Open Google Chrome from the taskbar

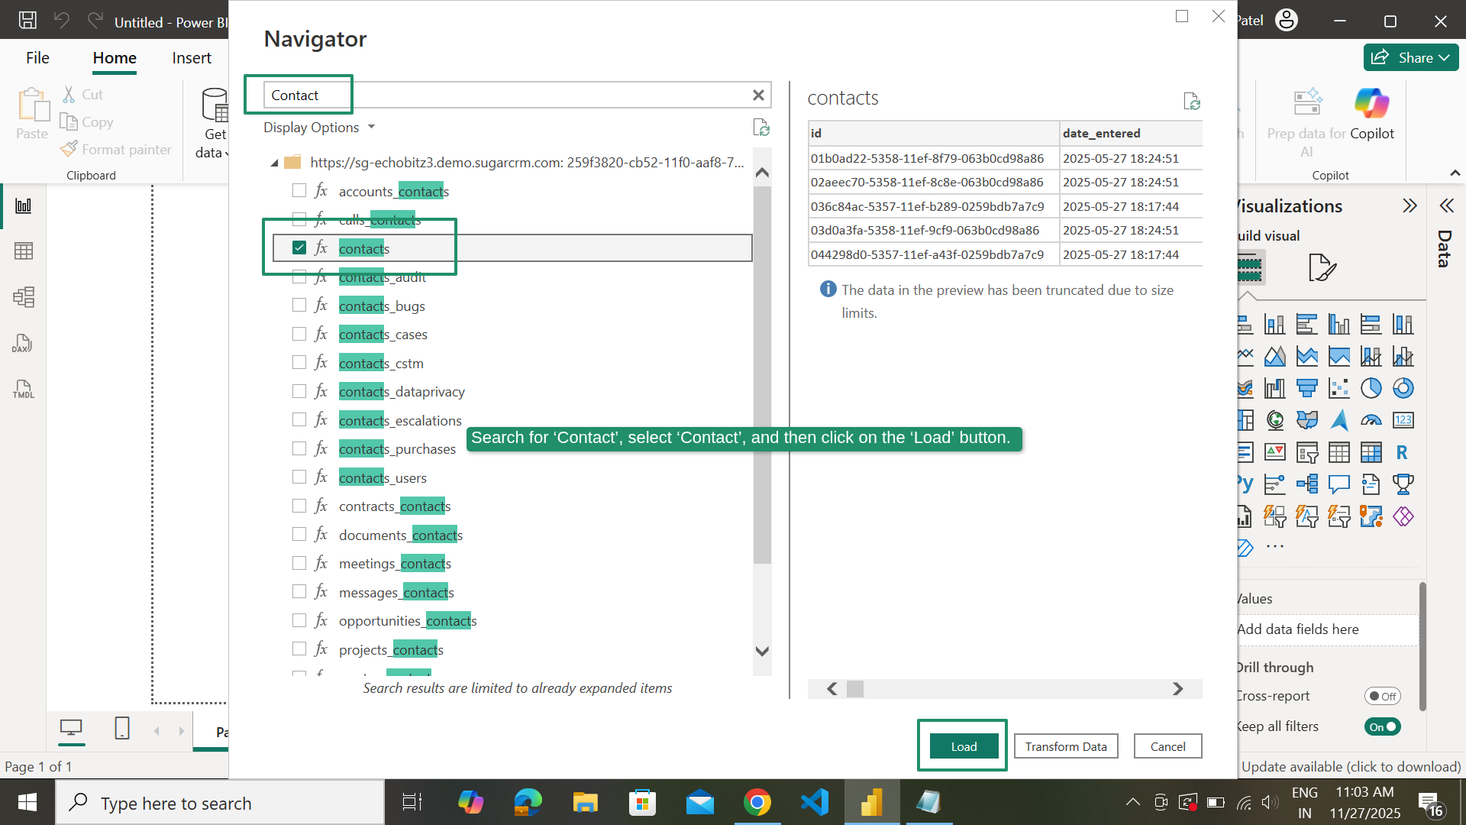[x=757, y=802]
